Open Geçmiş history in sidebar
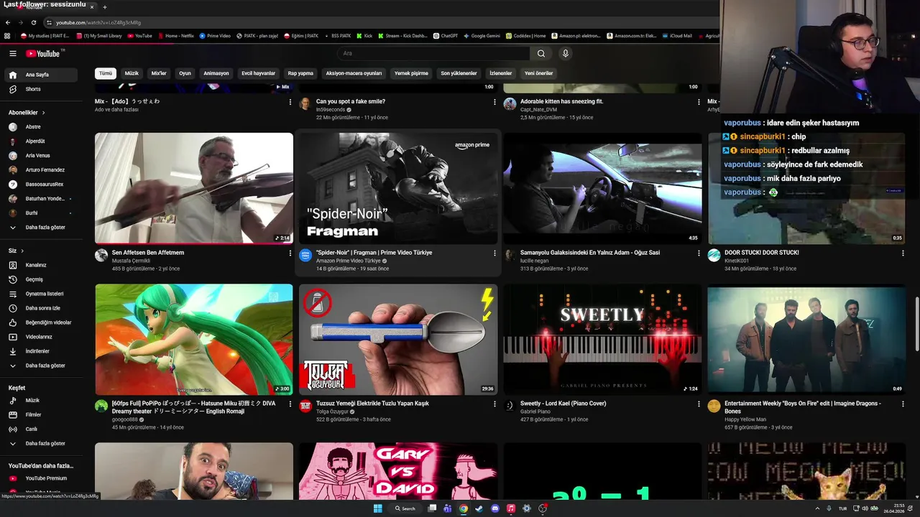This screenshot has width=920, height=517. (x=42, y=279)
